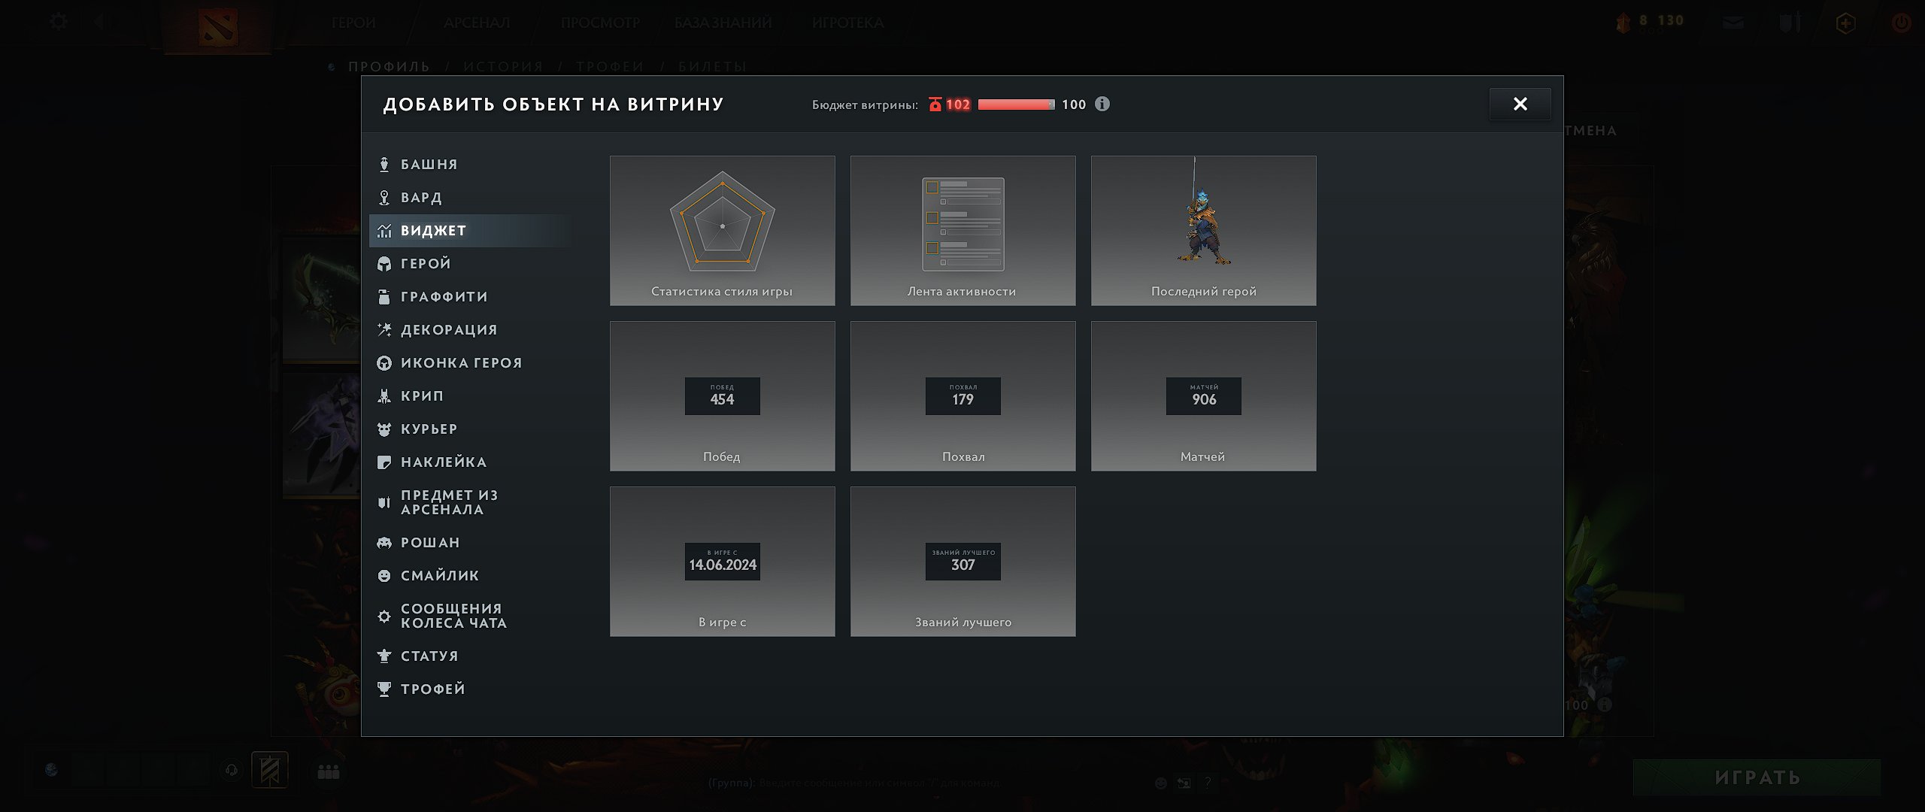
Task: Click the creep icon next to Крип
Action: pyautogui.click(x=384, y=395)
